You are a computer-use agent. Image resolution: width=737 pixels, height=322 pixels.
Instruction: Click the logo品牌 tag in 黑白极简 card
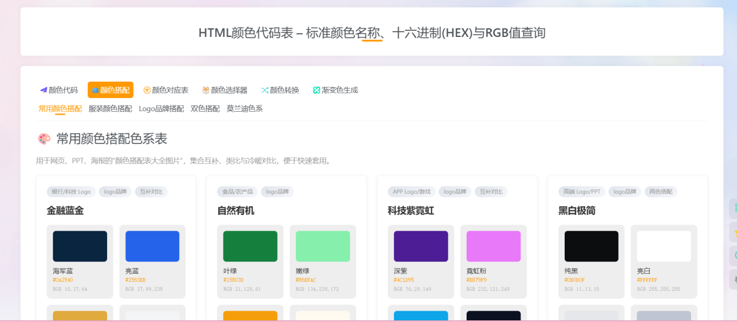(625, 192)
